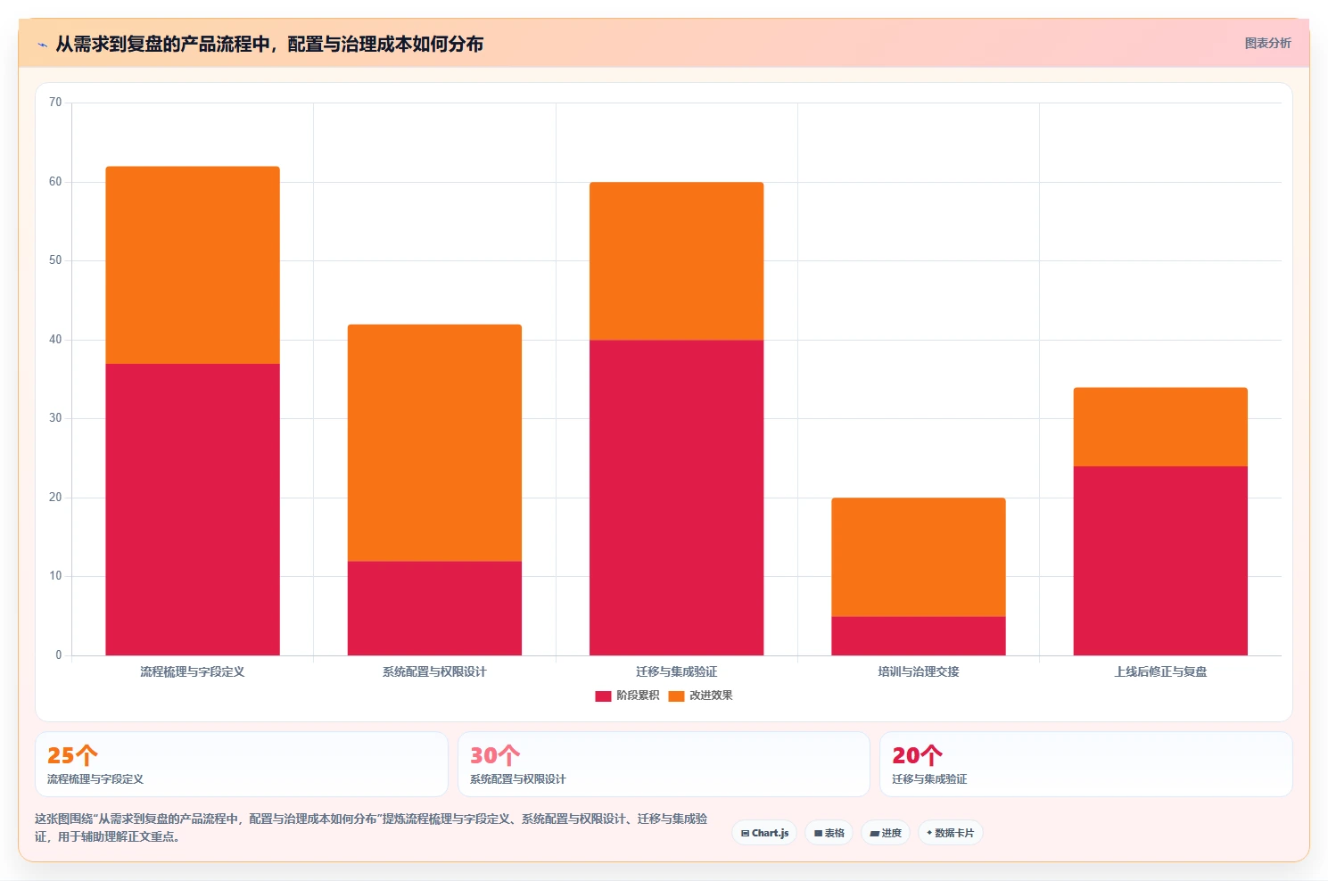Click the chart title starting with 从需求到复盘的产品流程中
The image size is (1328, 881).
(269, 44)
